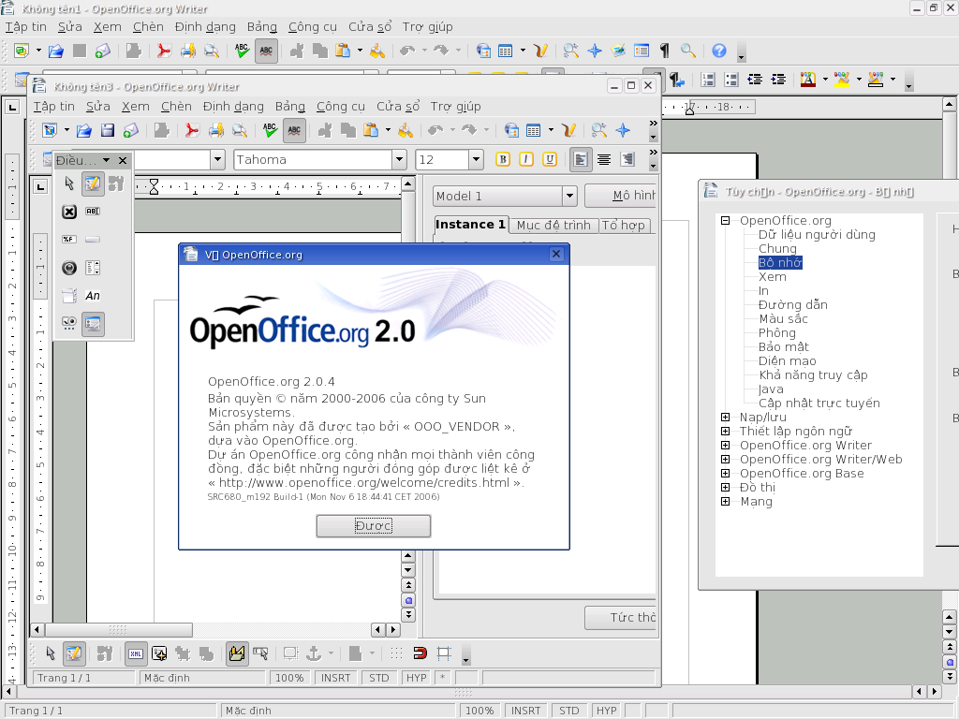Toggle Snap to Grid magnet icon
Image resolution: width=959 pixels, height=719 pixels.
[420, 653]
